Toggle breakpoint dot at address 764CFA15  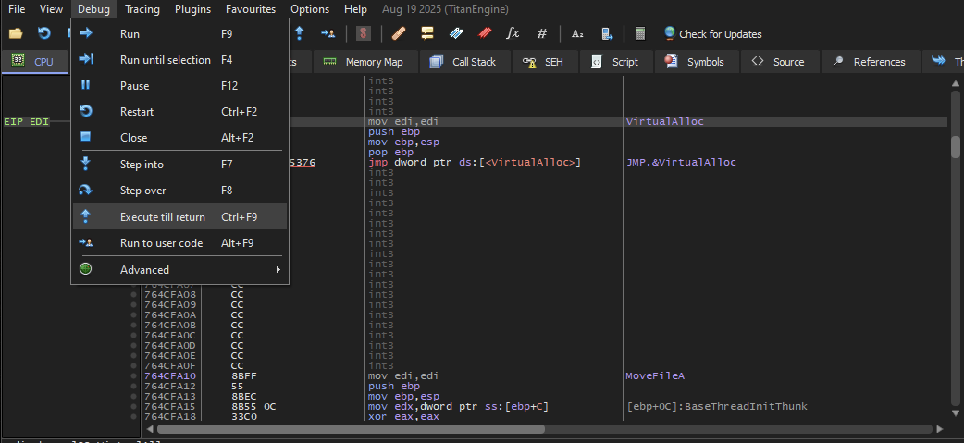(134, 406)
